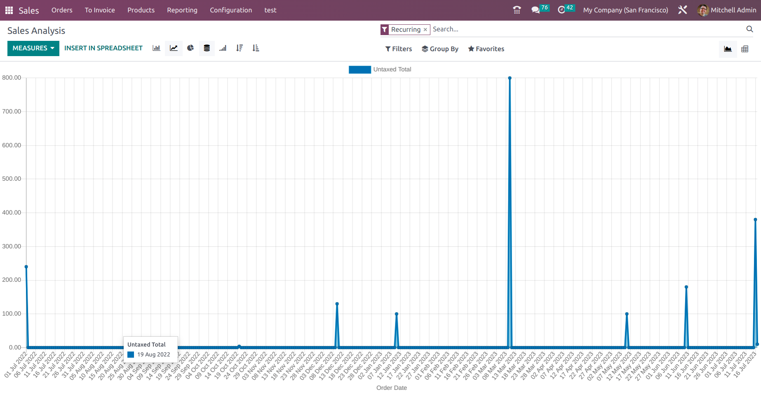The width and height of the screenshot is (761, 394).
Task: Enable cumulative data display
Action: [223, 48]
